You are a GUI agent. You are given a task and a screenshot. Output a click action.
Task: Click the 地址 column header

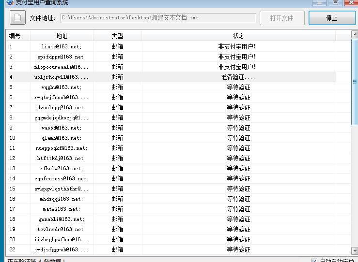(x=62, y=36)
